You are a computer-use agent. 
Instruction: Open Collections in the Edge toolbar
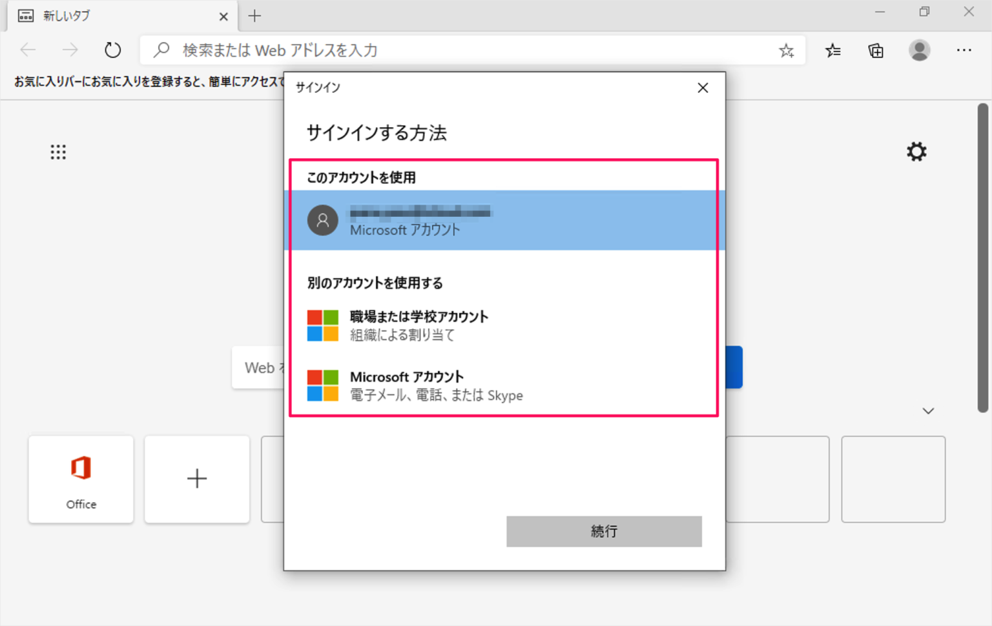(876, 50)
